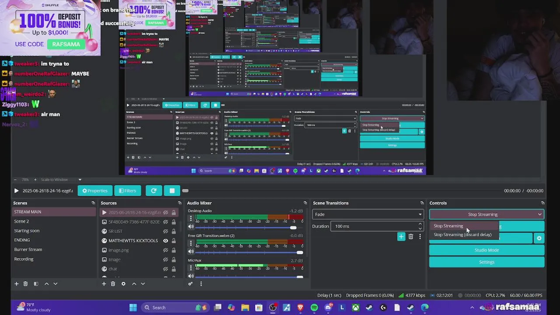Open Free Gift Transition audio options dots
The width and height of the screenshot is (560, 315).
tap(190, 243)
